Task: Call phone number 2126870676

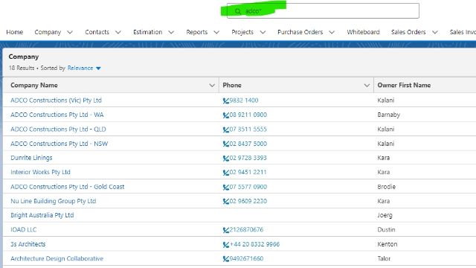Action: tap(246, 230)
